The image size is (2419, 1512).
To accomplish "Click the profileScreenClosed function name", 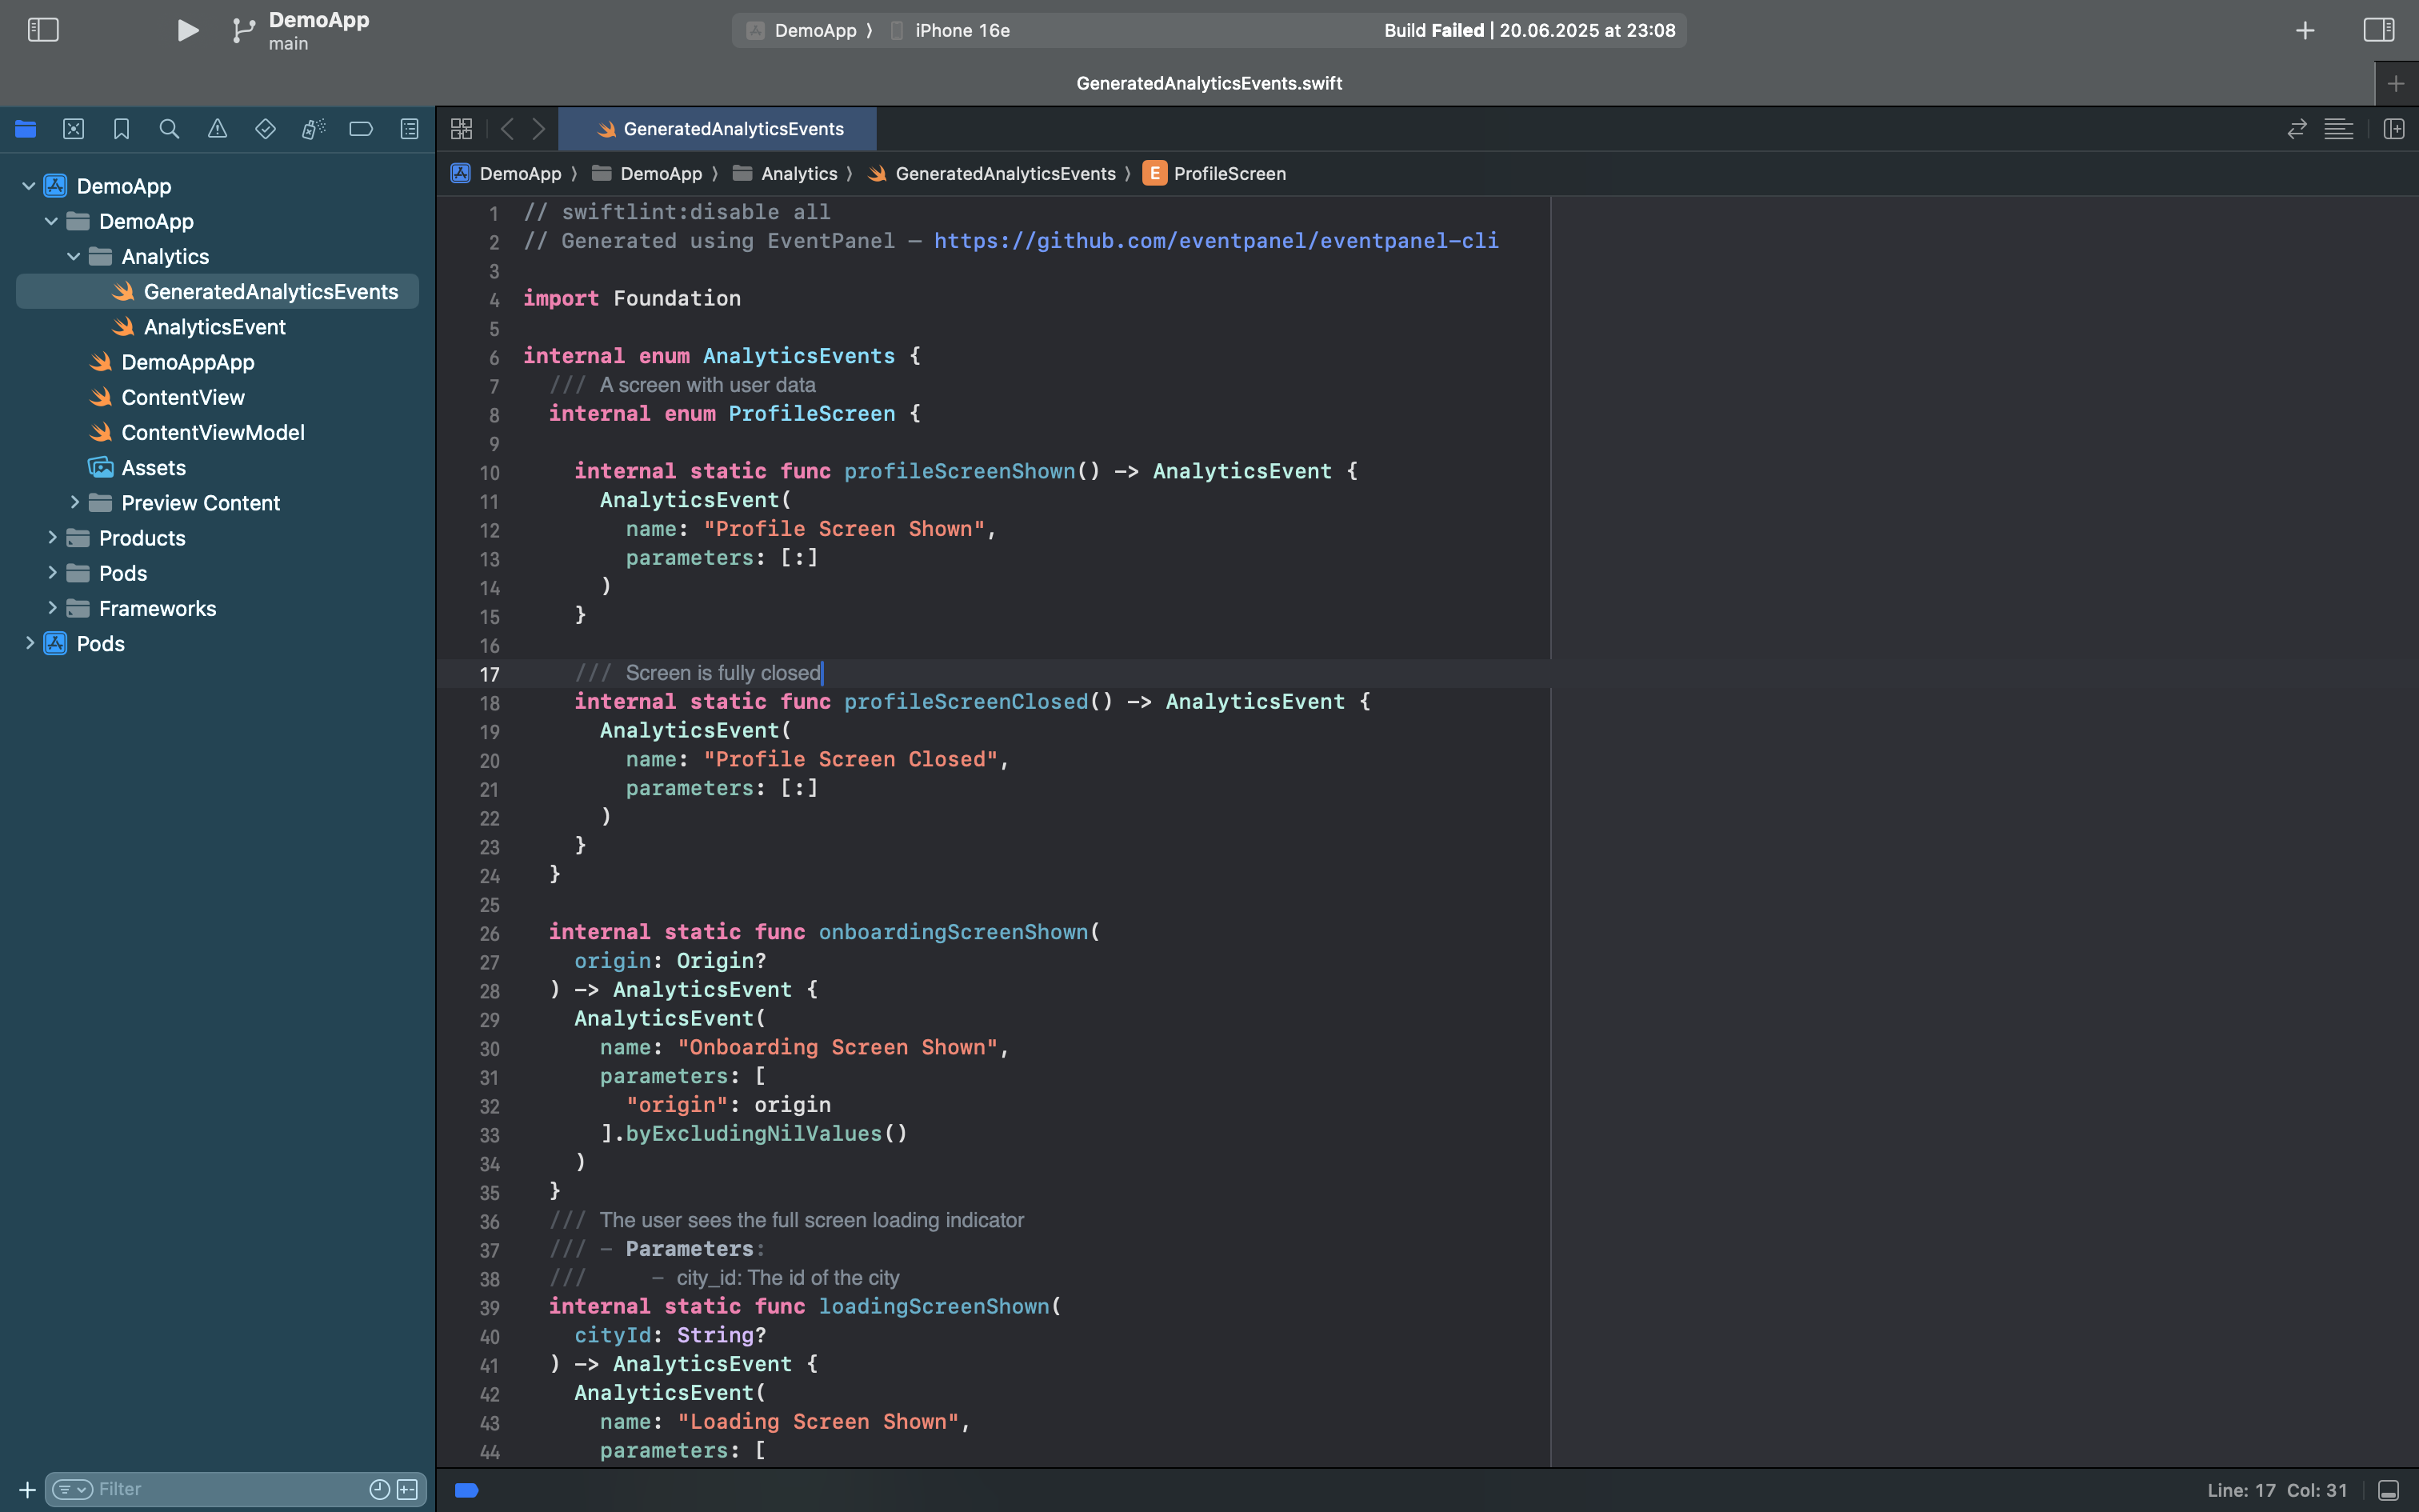I will [966, 702].
